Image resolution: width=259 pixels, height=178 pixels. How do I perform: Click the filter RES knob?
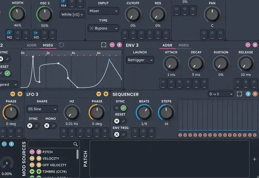[x=158, y=14]
